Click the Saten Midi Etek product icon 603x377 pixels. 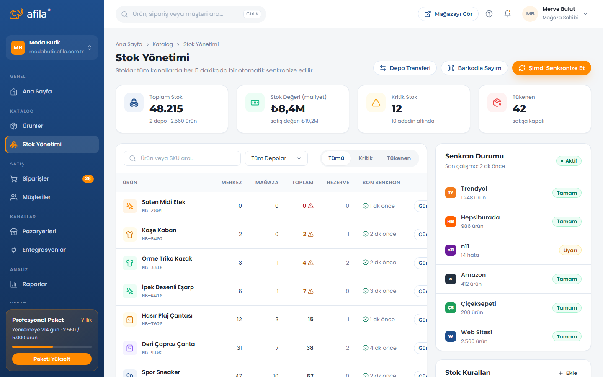click(x=130, y=206)
